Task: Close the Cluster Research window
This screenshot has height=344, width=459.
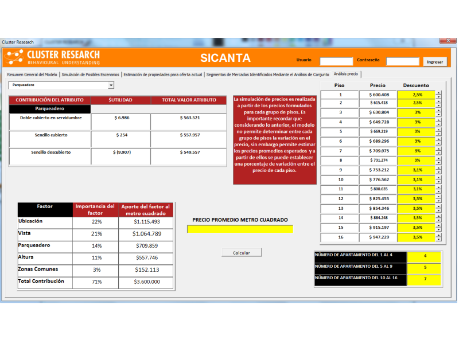Action: click(445, 41)
